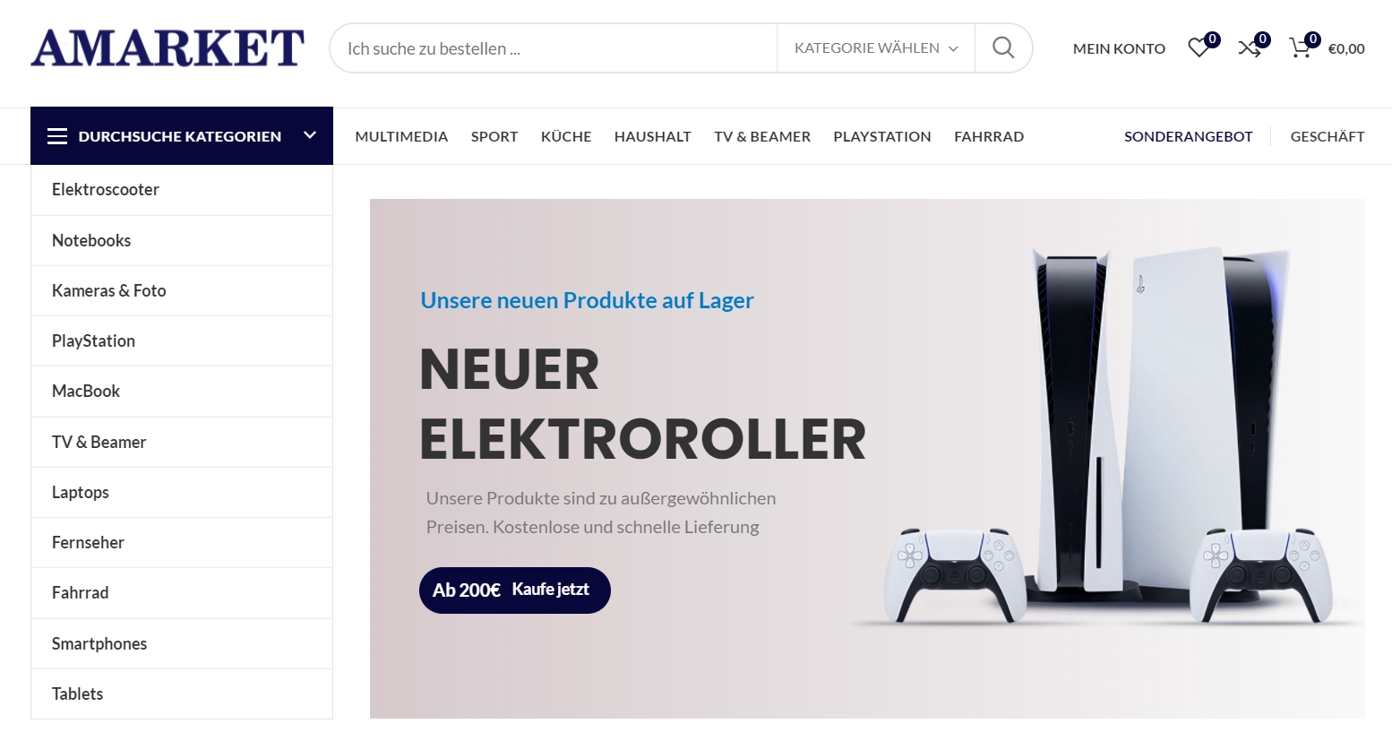This screenshot has width=1392, height=741.
Task: Expand the Kategorie Wählen dropdown
Action: point(875,48)
